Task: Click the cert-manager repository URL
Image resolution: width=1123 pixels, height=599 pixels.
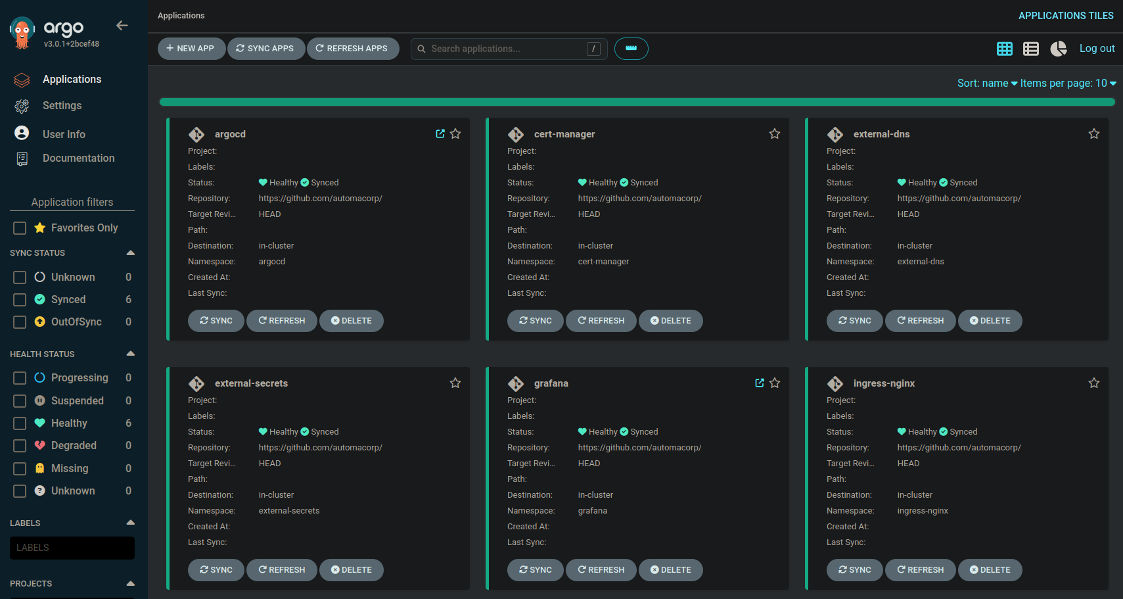Action: click(x=640, y=199)
